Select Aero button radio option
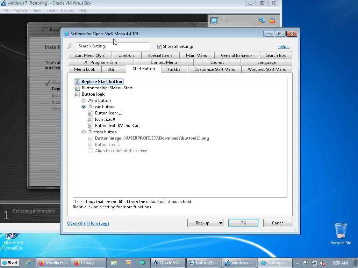The image size is (358, 268). point(84,100)
